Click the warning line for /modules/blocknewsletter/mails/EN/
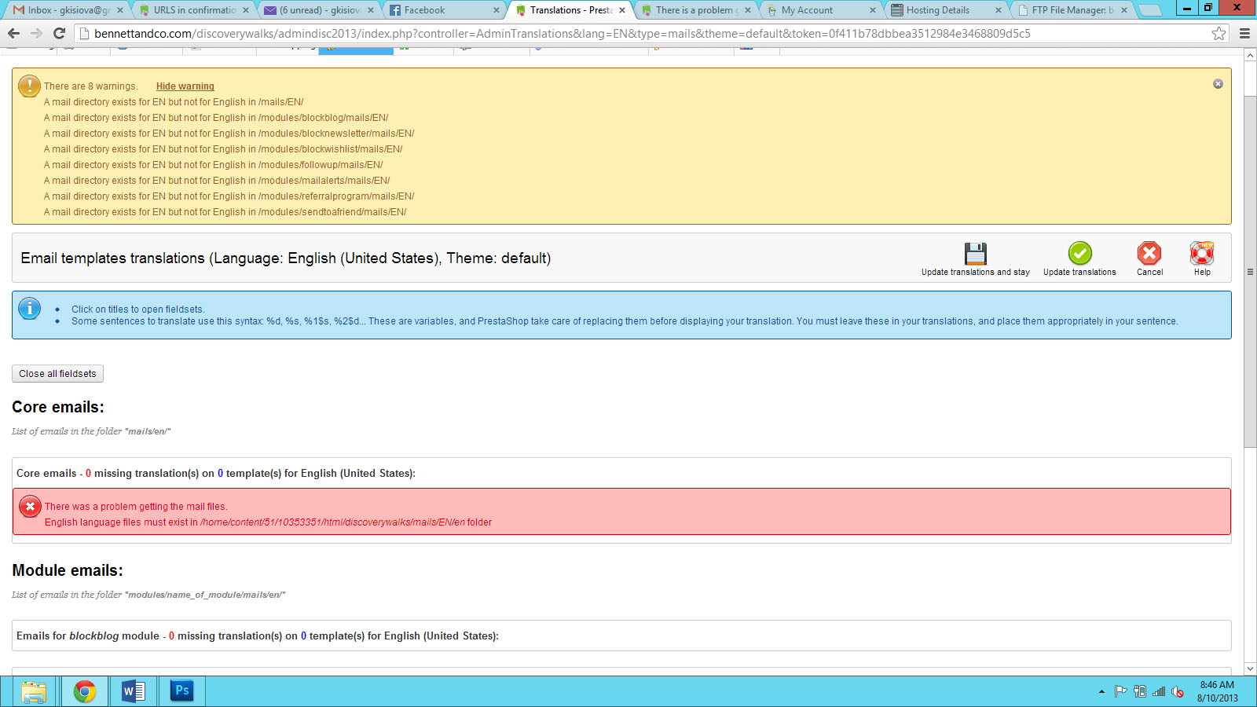1257x707 pixels. tap(229, 134)
